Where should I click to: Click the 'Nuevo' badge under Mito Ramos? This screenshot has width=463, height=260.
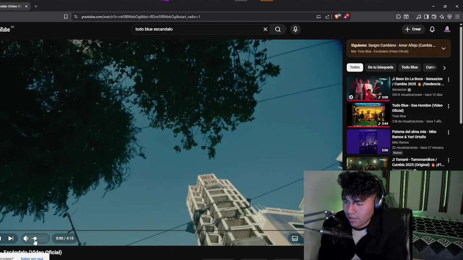[x=398, y=153]
